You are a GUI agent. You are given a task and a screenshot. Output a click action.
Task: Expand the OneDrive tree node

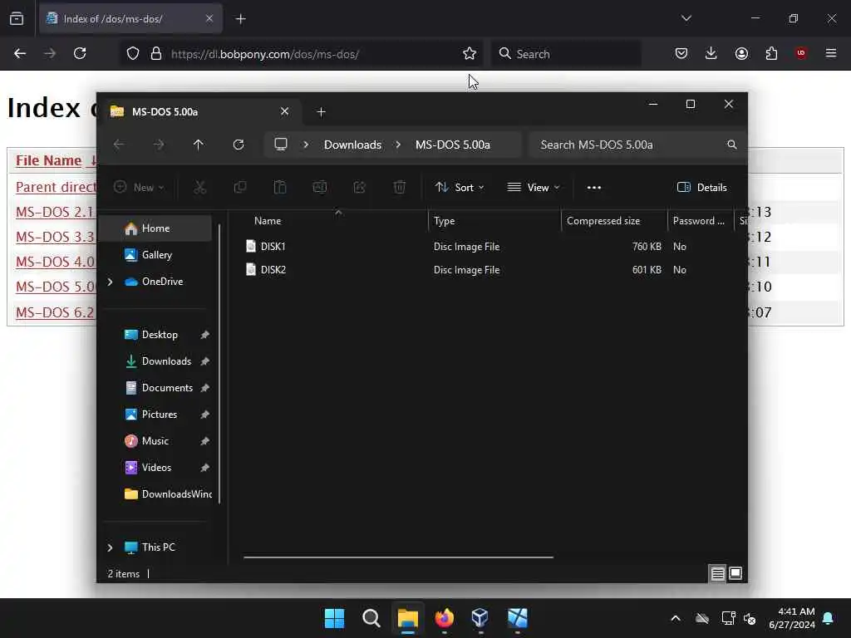tap(111, 281)
